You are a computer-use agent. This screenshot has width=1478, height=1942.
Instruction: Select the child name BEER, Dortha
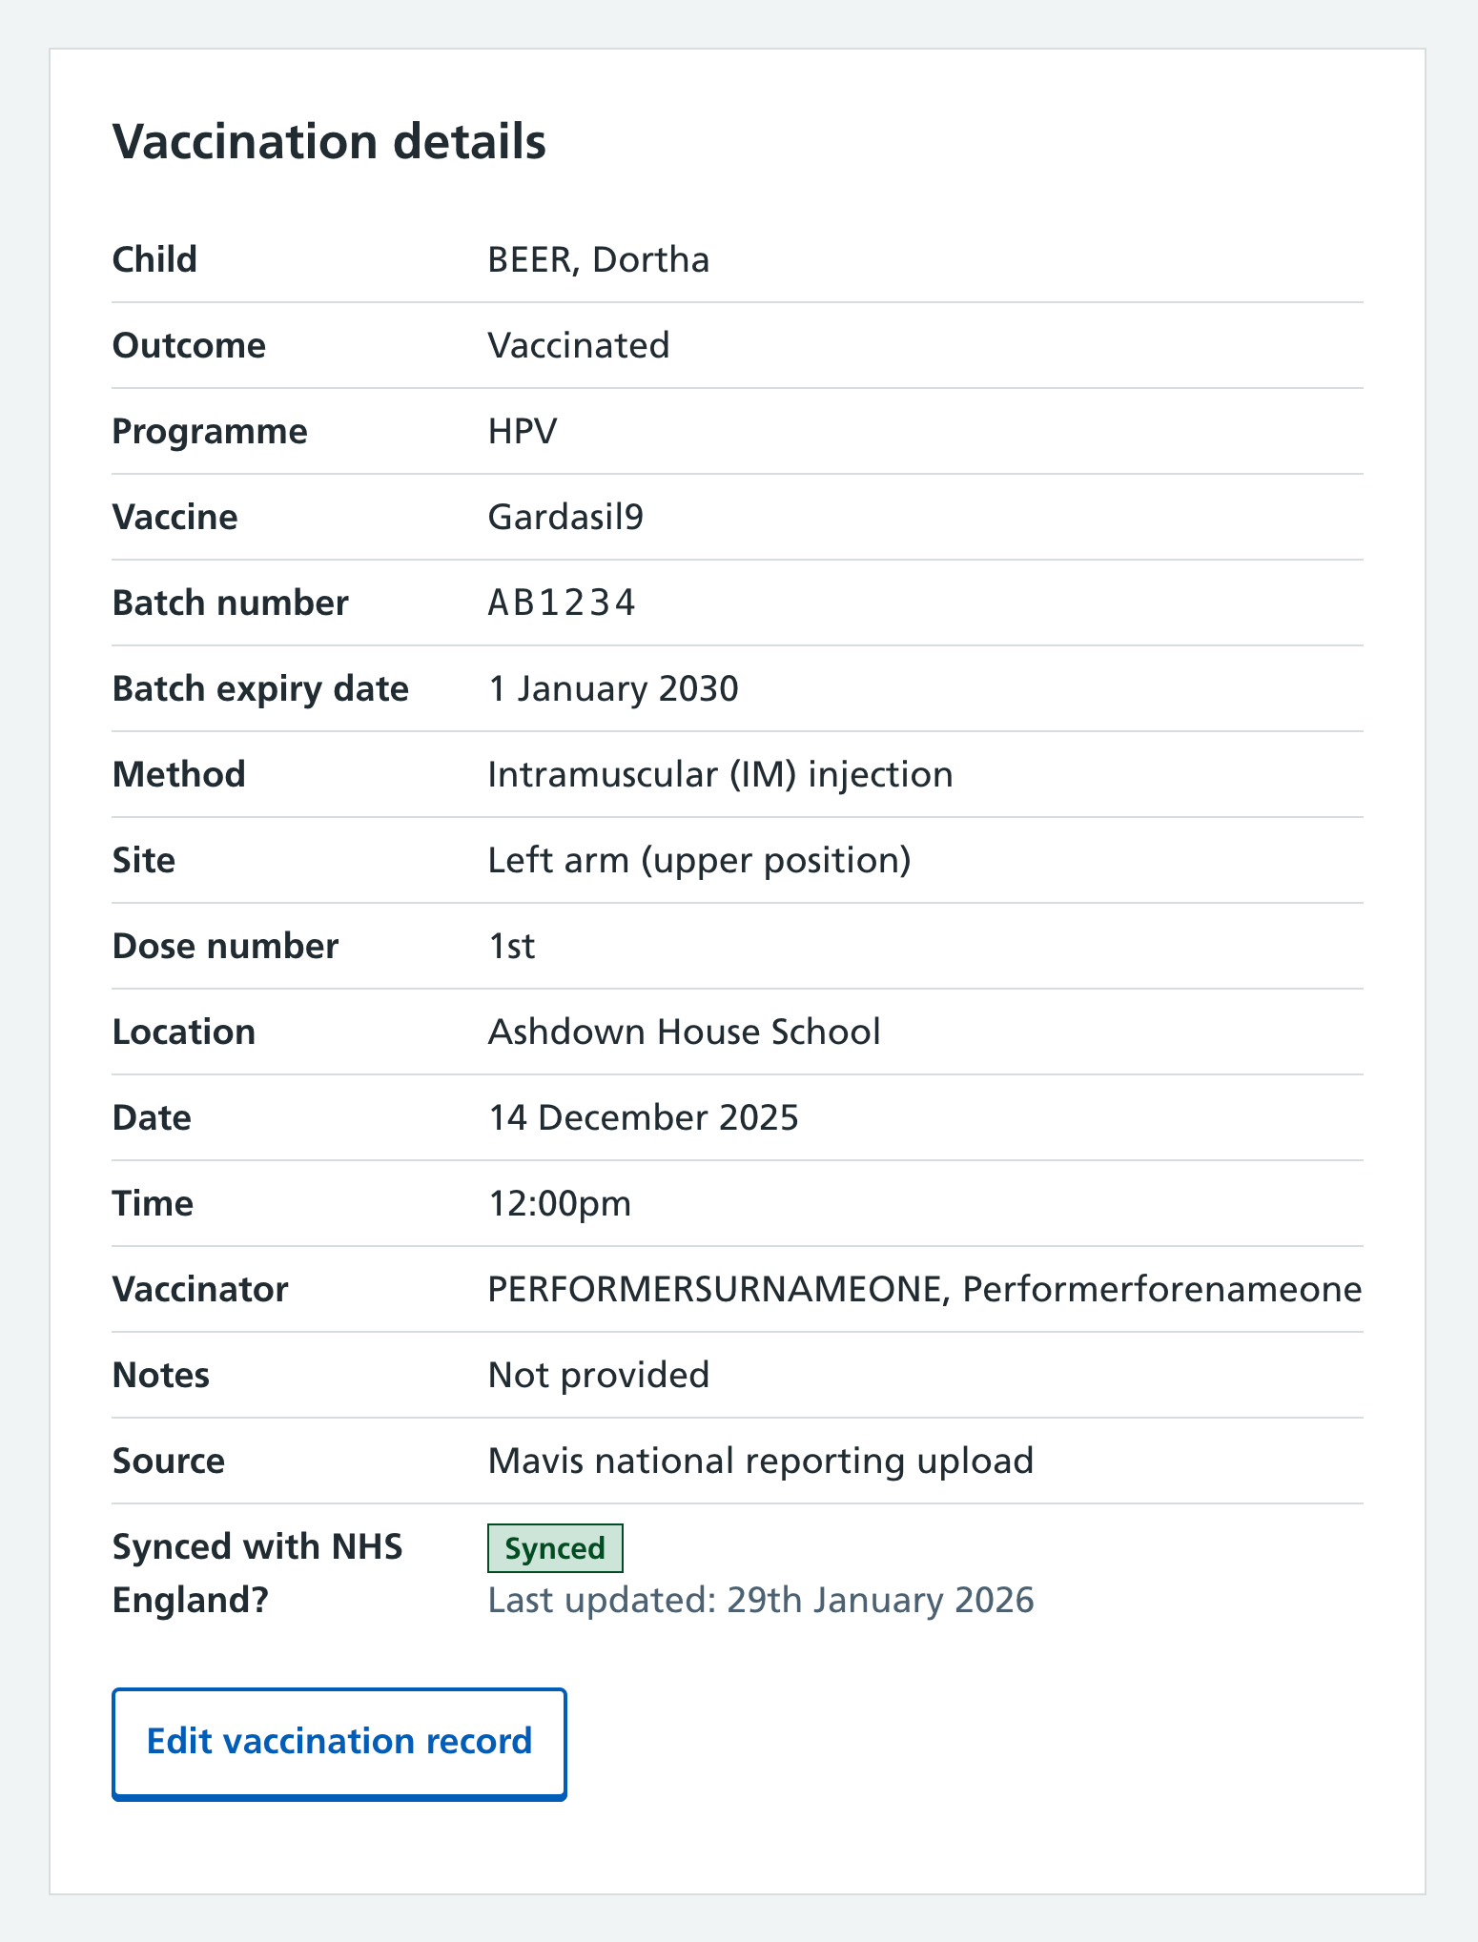[597, 258]
